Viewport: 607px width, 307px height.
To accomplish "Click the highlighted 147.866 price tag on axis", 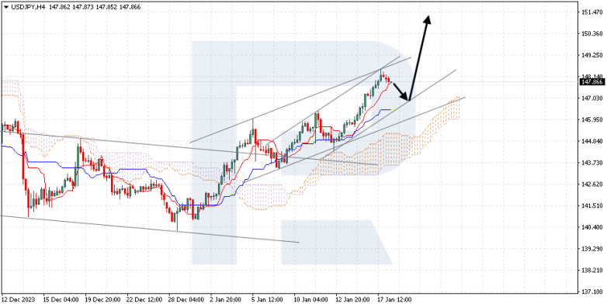I will coord(592,82).
